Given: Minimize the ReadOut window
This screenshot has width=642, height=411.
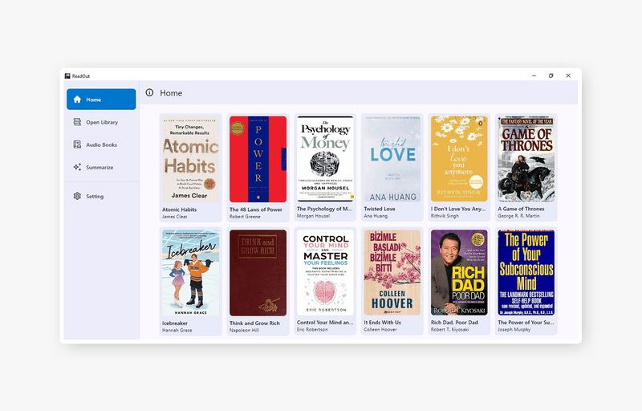Looking at the screenshot, I should point(534,75).
